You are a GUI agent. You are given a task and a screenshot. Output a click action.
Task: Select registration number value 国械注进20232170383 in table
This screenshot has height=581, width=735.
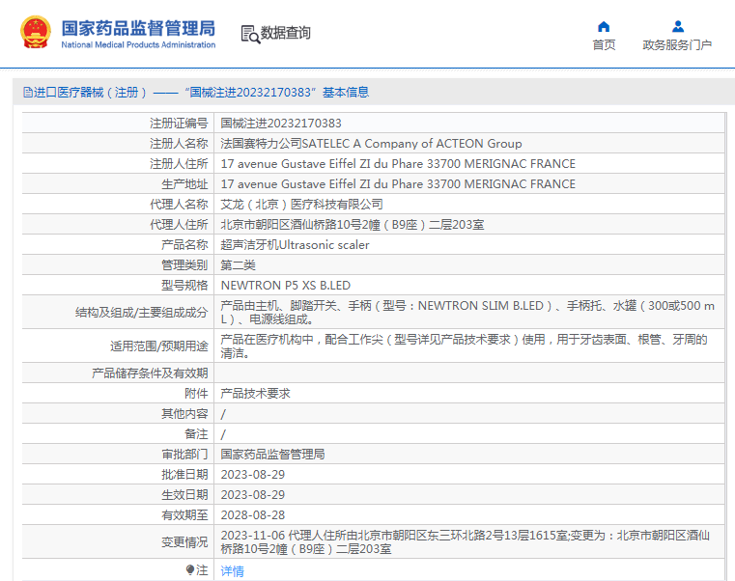(281, 124)
